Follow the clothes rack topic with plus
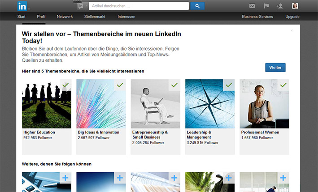 [174, 178]
